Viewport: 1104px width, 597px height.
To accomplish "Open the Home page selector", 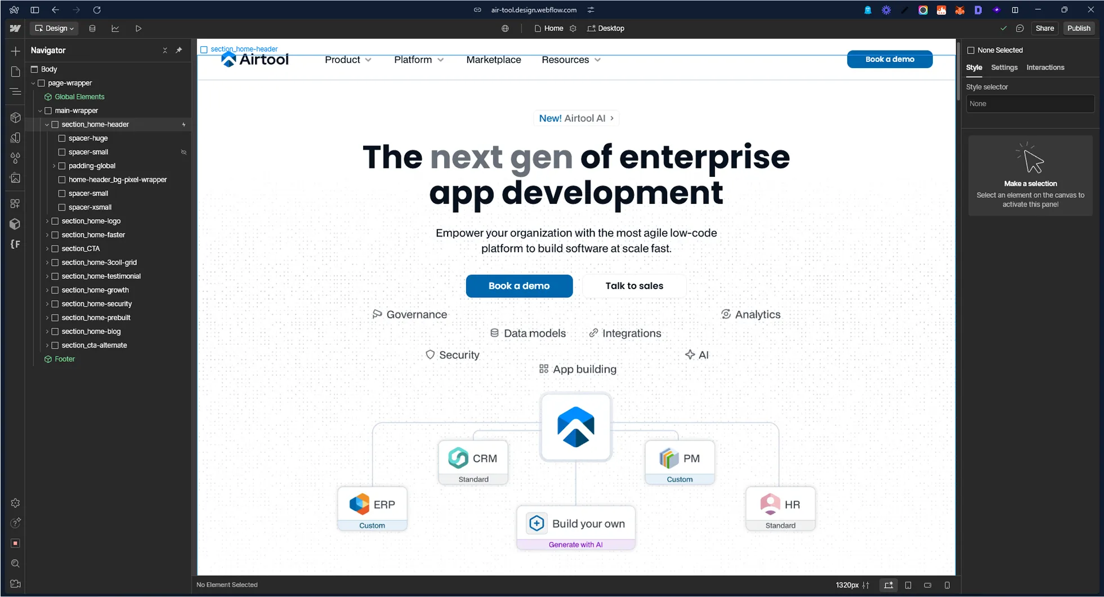I will (548, 28).
